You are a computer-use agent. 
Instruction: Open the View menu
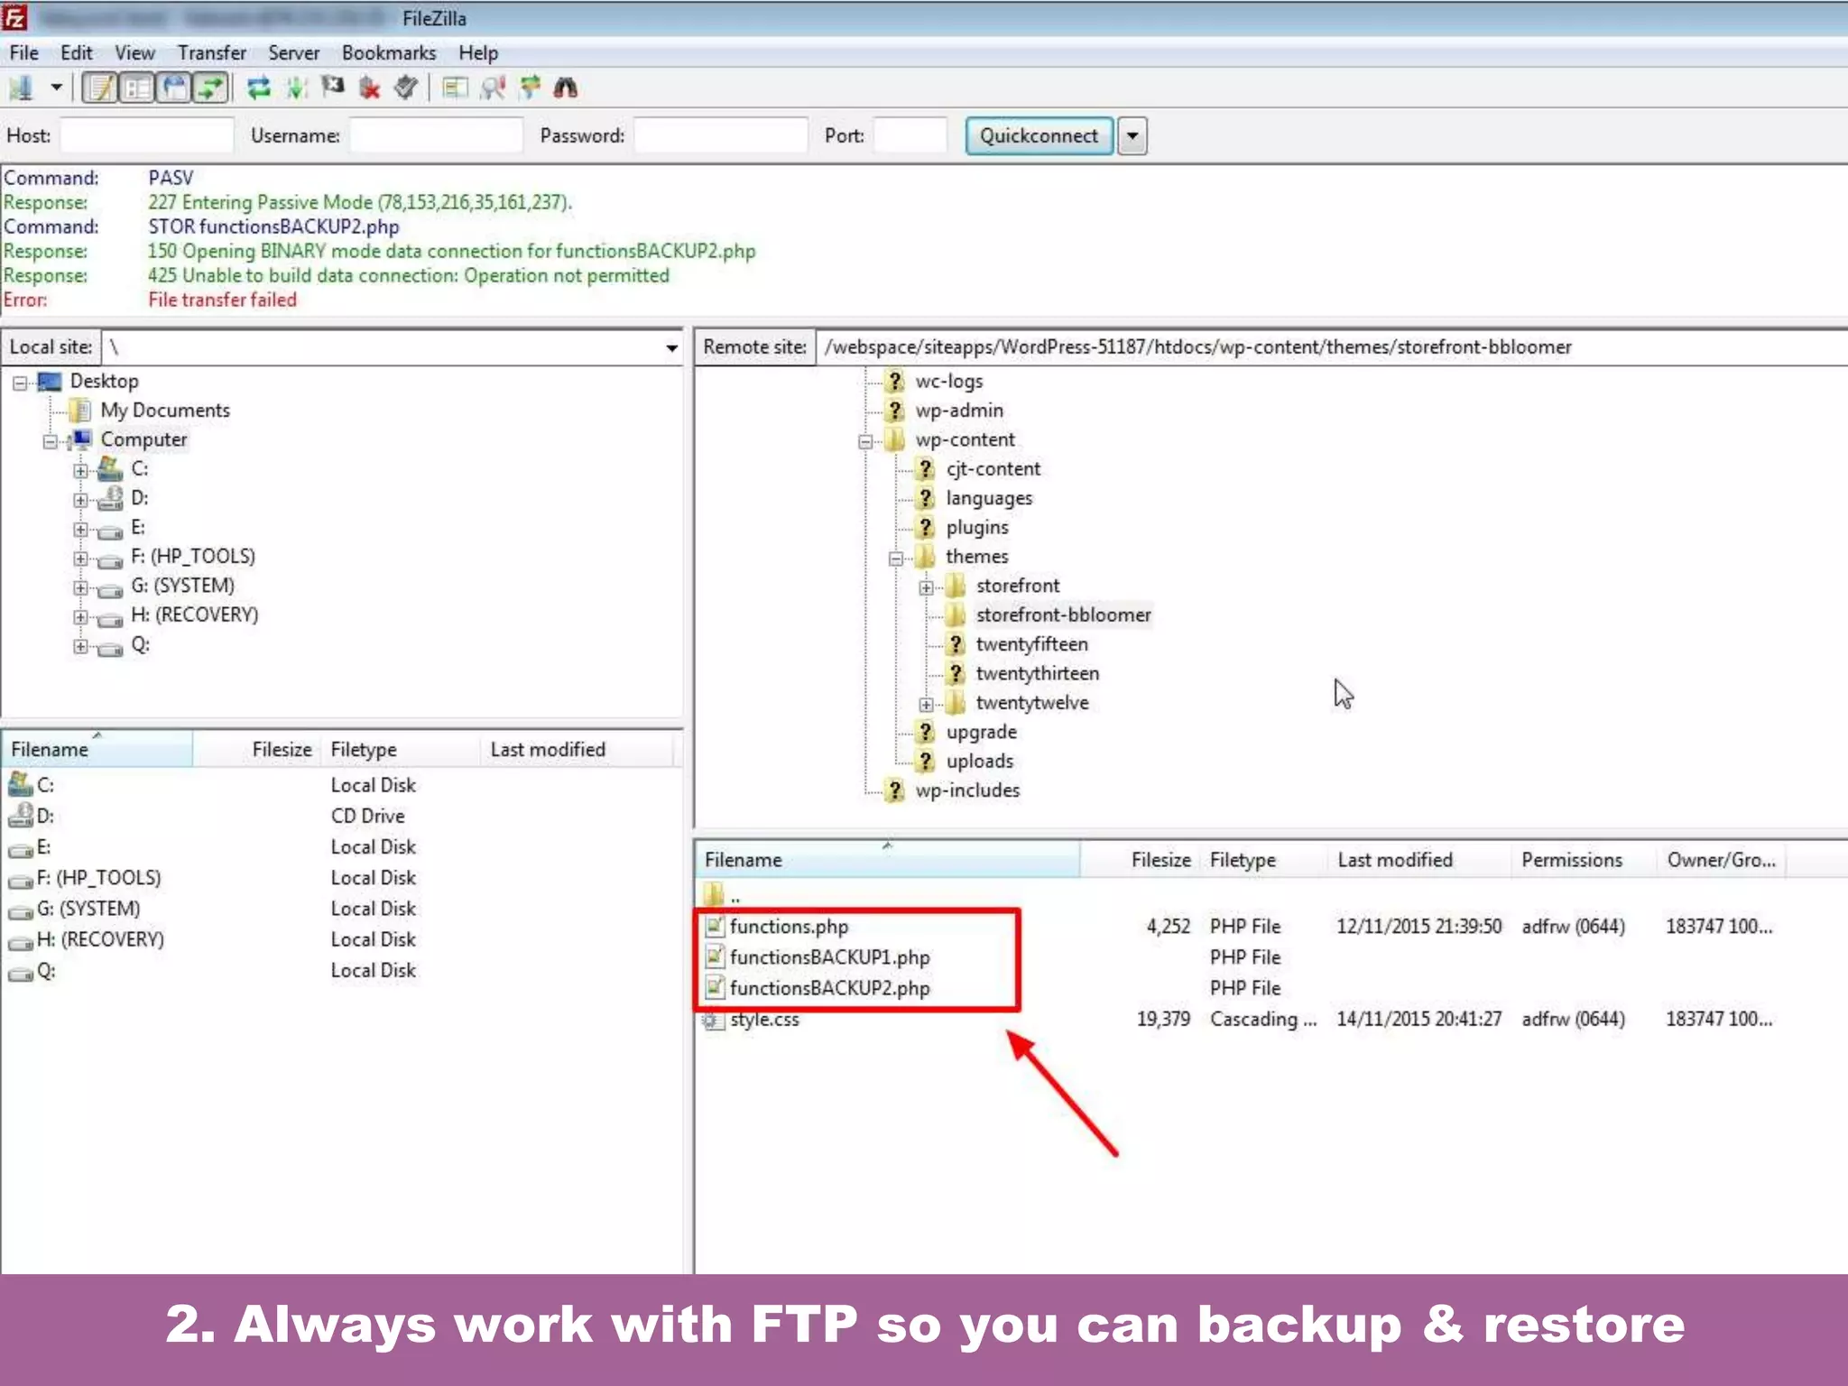point(134,52)
